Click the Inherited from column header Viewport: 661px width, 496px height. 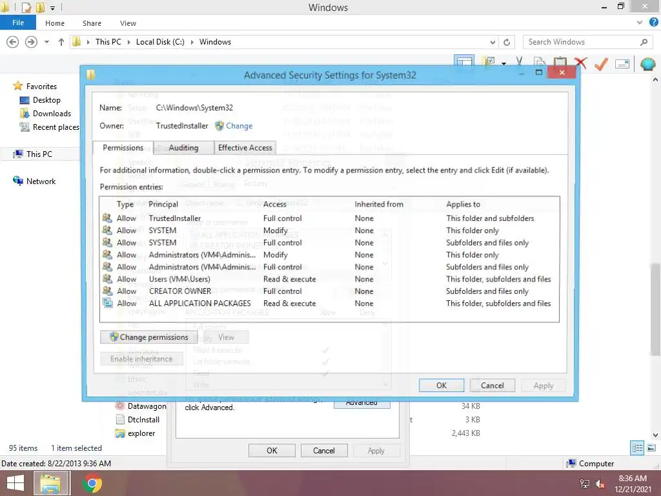pos(379,204)
